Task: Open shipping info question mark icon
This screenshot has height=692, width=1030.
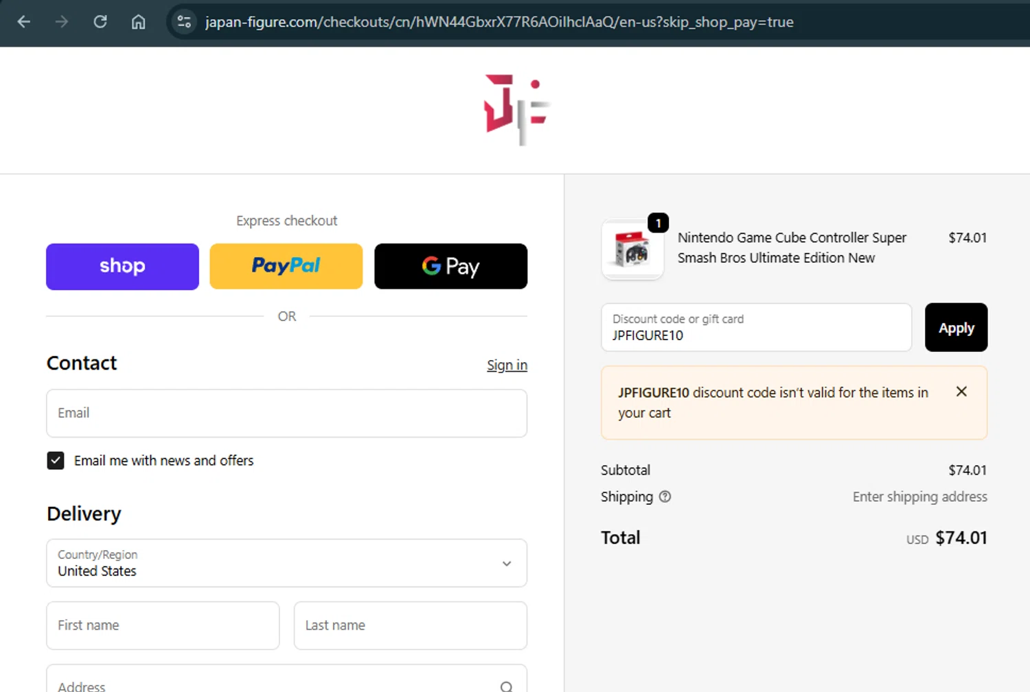Action: point(665,497)
